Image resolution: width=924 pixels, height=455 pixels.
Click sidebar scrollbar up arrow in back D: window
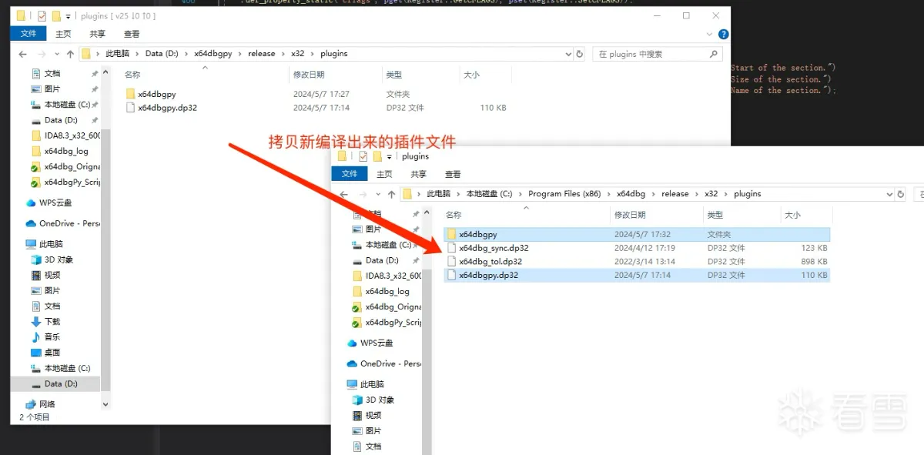(106, 72)
